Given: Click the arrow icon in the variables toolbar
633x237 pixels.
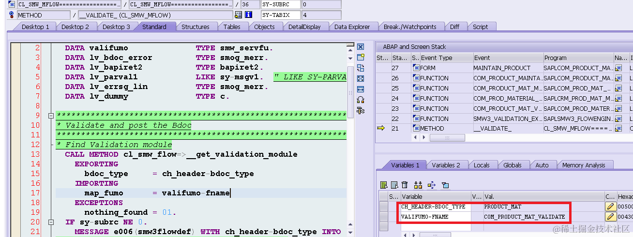Looking at the screenshot, I should pos(432,185).
